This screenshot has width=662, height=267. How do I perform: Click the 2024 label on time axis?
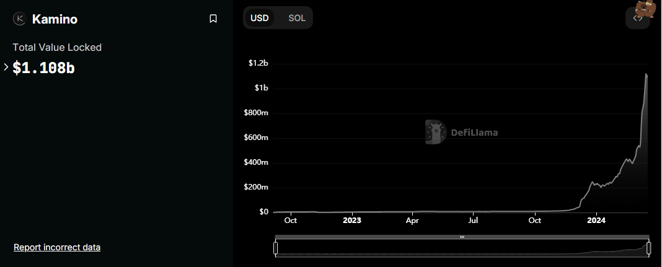(596, 220)
